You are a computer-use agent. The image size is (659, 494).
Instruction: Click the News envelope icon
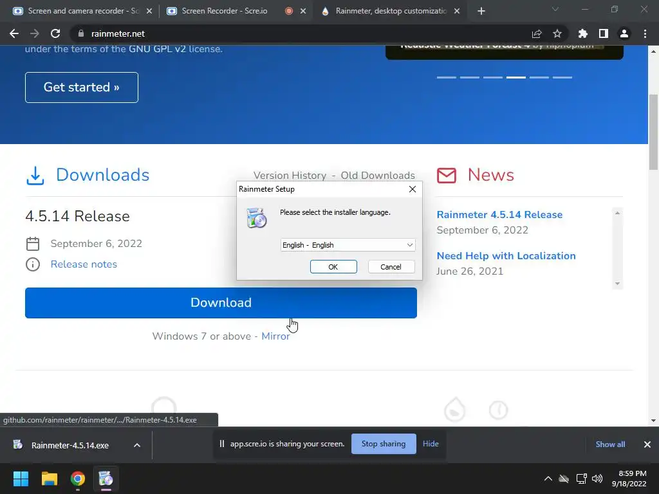(447, 175)
